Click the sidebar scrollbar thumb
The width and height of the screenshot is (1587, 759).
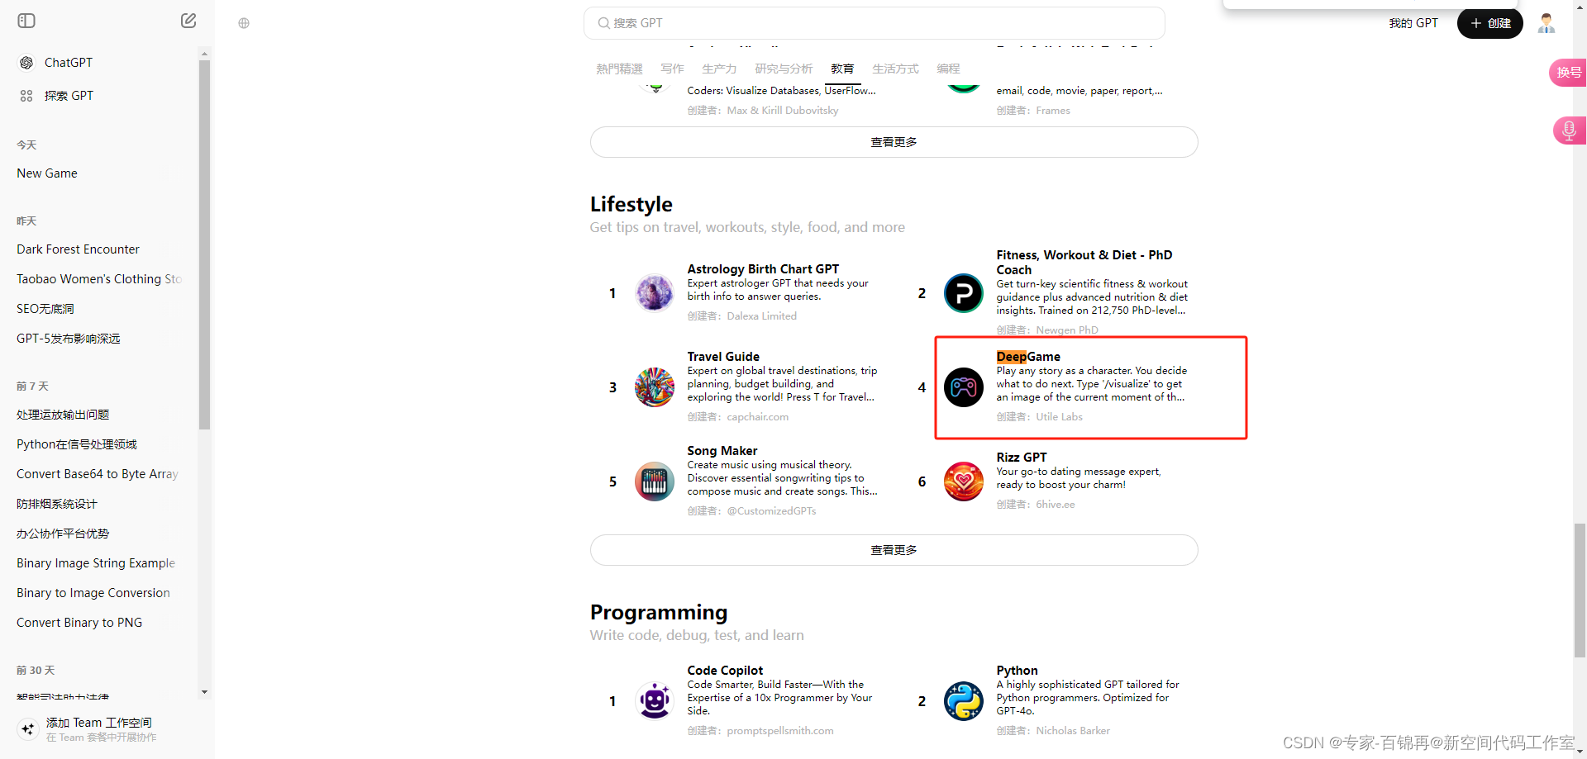pos(204,245)
